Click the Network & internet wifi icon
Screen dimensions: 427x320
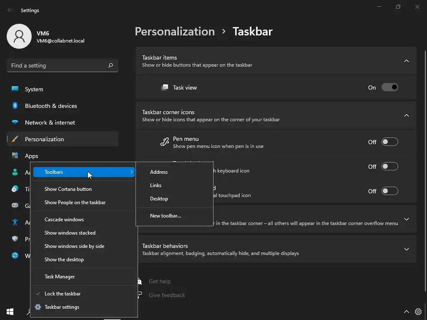coord(15,122)
